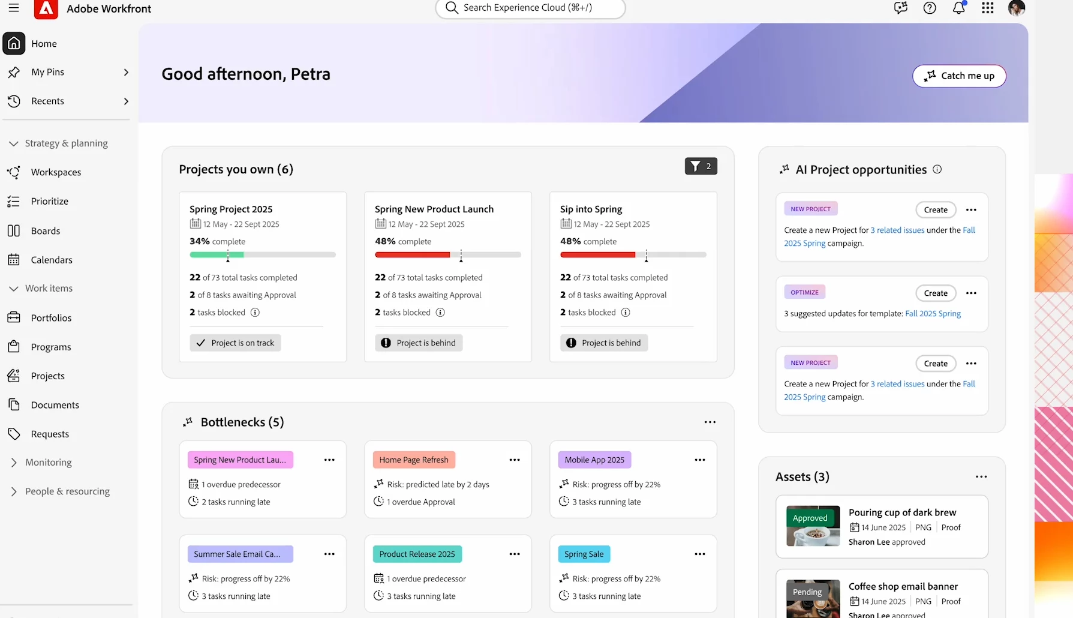
Task: Click the Portfolios briefcase icon
Action: click(14, 317)
